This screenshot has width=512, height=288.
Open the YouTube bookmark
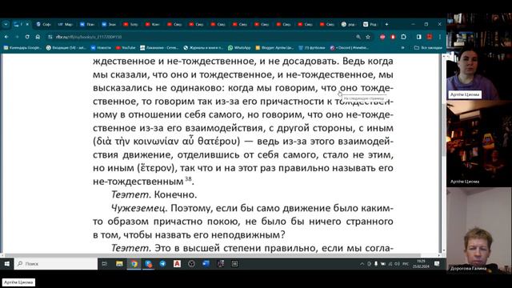(x=126, y=48)
